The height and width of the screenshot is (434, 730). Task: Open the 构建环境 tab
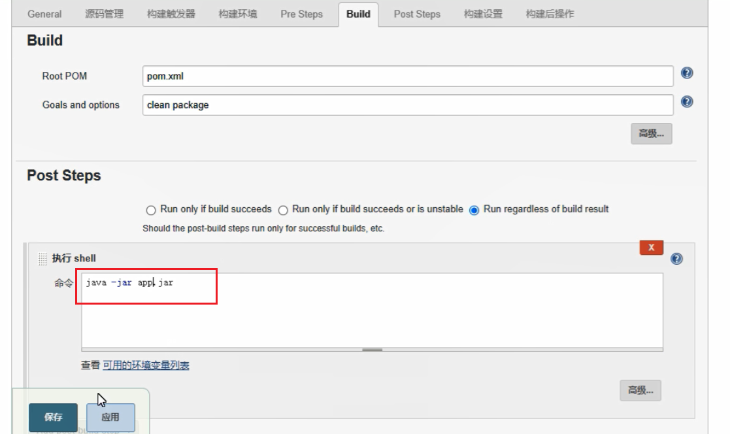[238, 14]
